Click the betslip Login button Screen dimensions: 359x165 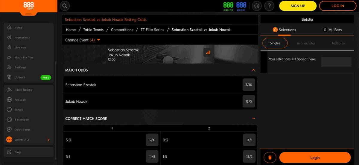click(315, 158)
